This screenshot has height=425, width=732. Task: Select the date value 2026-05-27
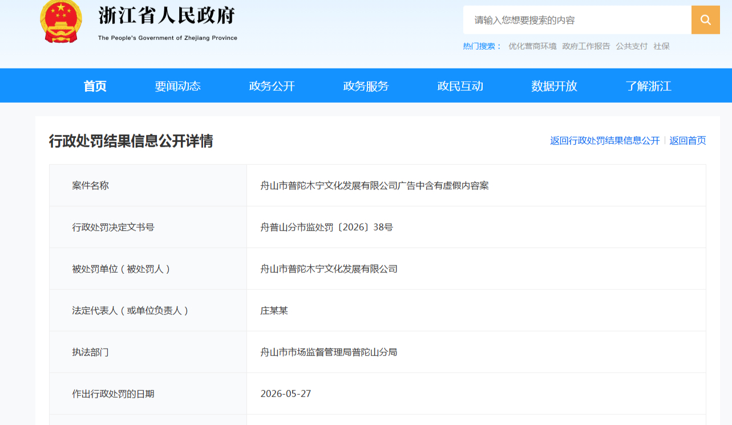(286, 394)
